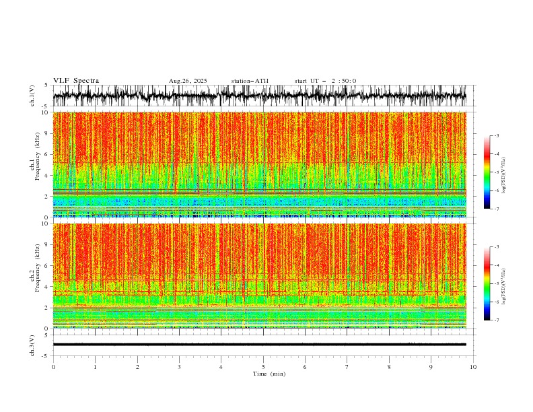Click the ch.1 'Frequency (kHz)' axis label
The image size is (533, 412).
(x=38, y=156)
